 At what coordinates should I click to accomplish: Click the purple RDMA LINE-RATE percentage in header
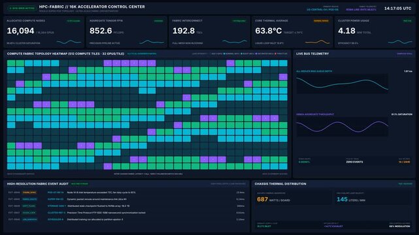(x=361, y=10)
